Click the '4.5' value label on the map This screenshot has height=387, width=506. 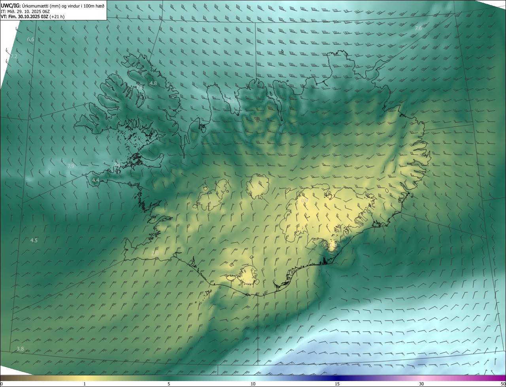click(34, 241)
